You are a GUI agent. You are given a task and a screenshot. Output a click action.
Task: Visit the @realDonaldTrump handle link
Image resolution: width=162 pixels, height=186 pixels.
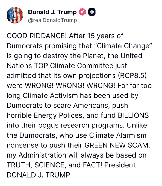click(x=52, y=20)
